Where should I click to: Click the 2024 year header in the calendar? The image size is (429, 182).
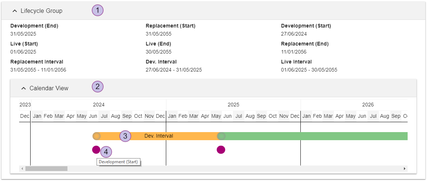coord(98,105)
